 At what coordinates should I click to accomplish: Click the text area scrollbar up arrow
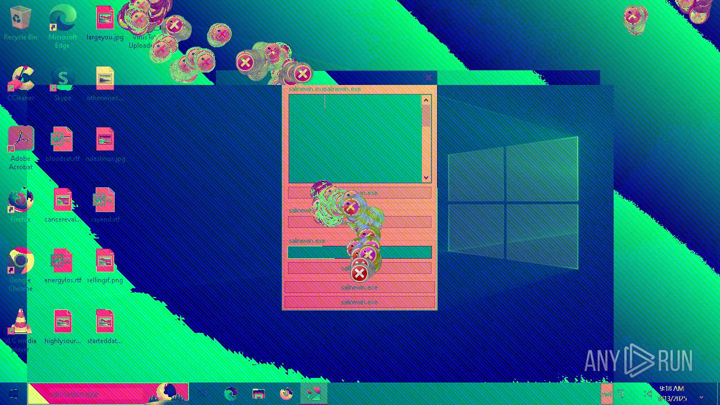pos(426,100)
